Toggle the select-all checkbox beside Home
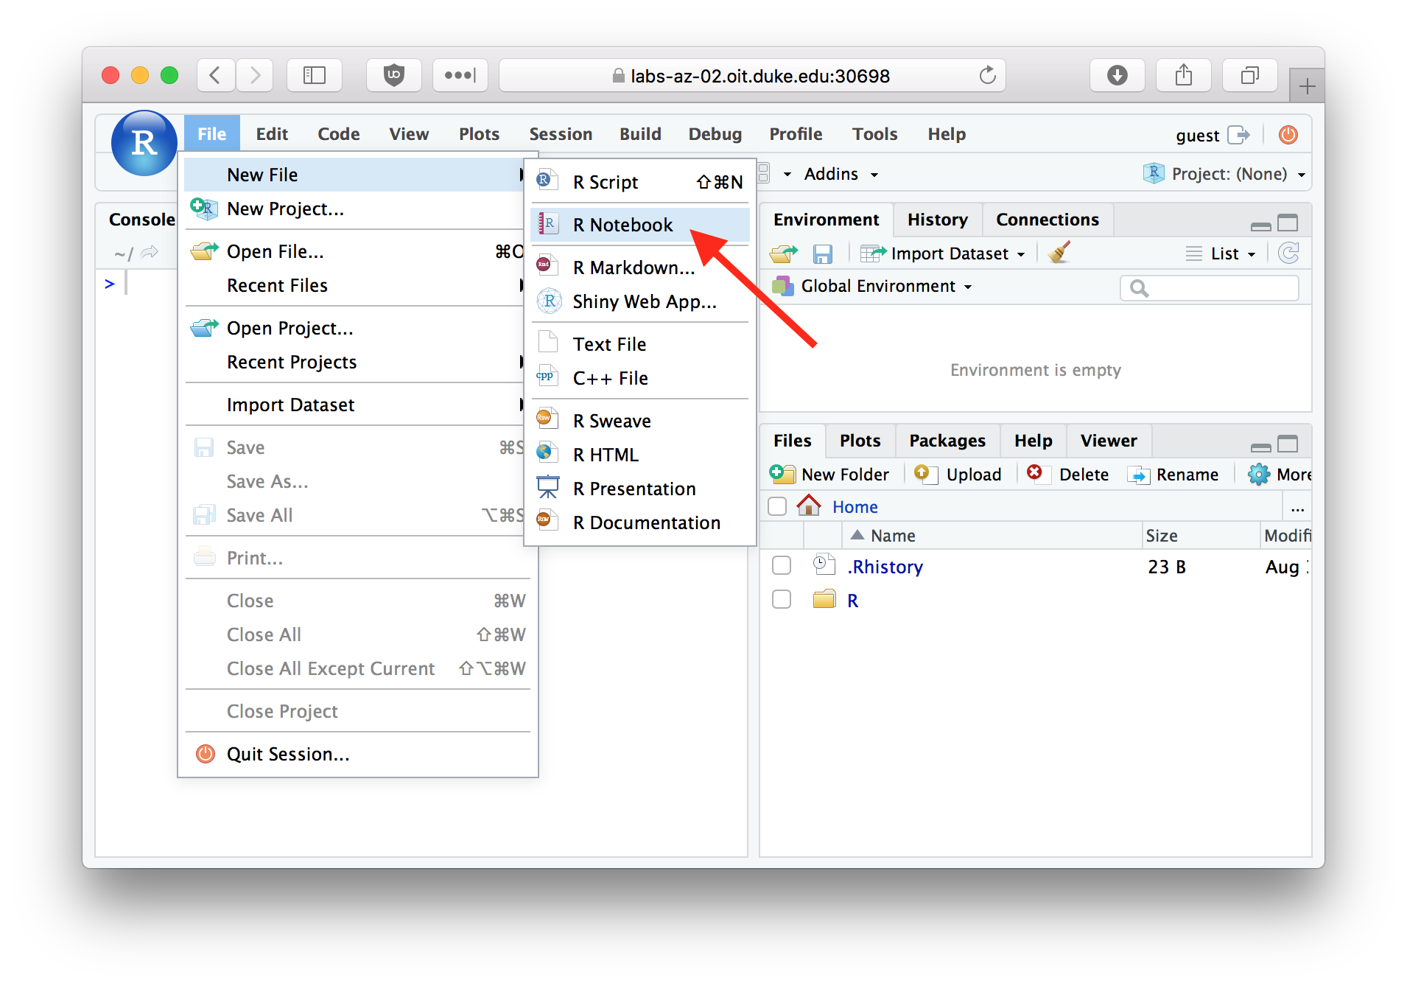The width and height of the screenshot is (1407, 986). [777, 506]
